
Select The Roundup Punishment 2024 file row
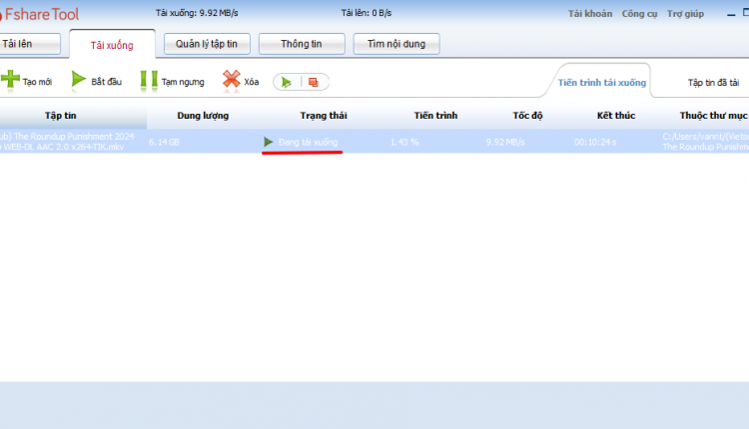coord(374,142)
